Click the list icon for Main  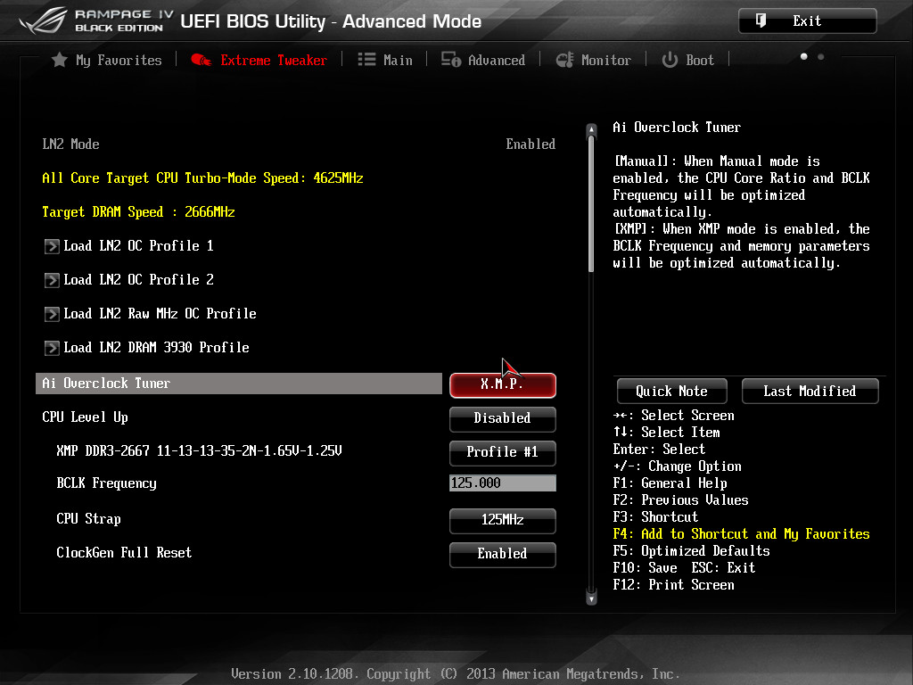pyautogui.click(x=366, y=60)
